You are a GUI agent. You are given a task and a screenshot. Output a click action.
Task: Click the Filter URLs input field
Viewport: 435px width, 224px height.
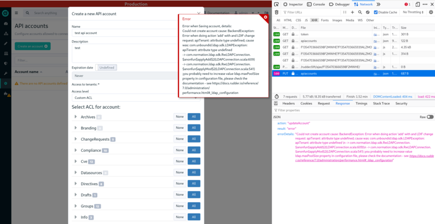click(312, 12)
